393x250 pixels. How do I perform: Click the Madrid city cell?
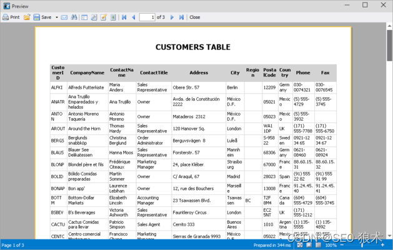[234, 176]
